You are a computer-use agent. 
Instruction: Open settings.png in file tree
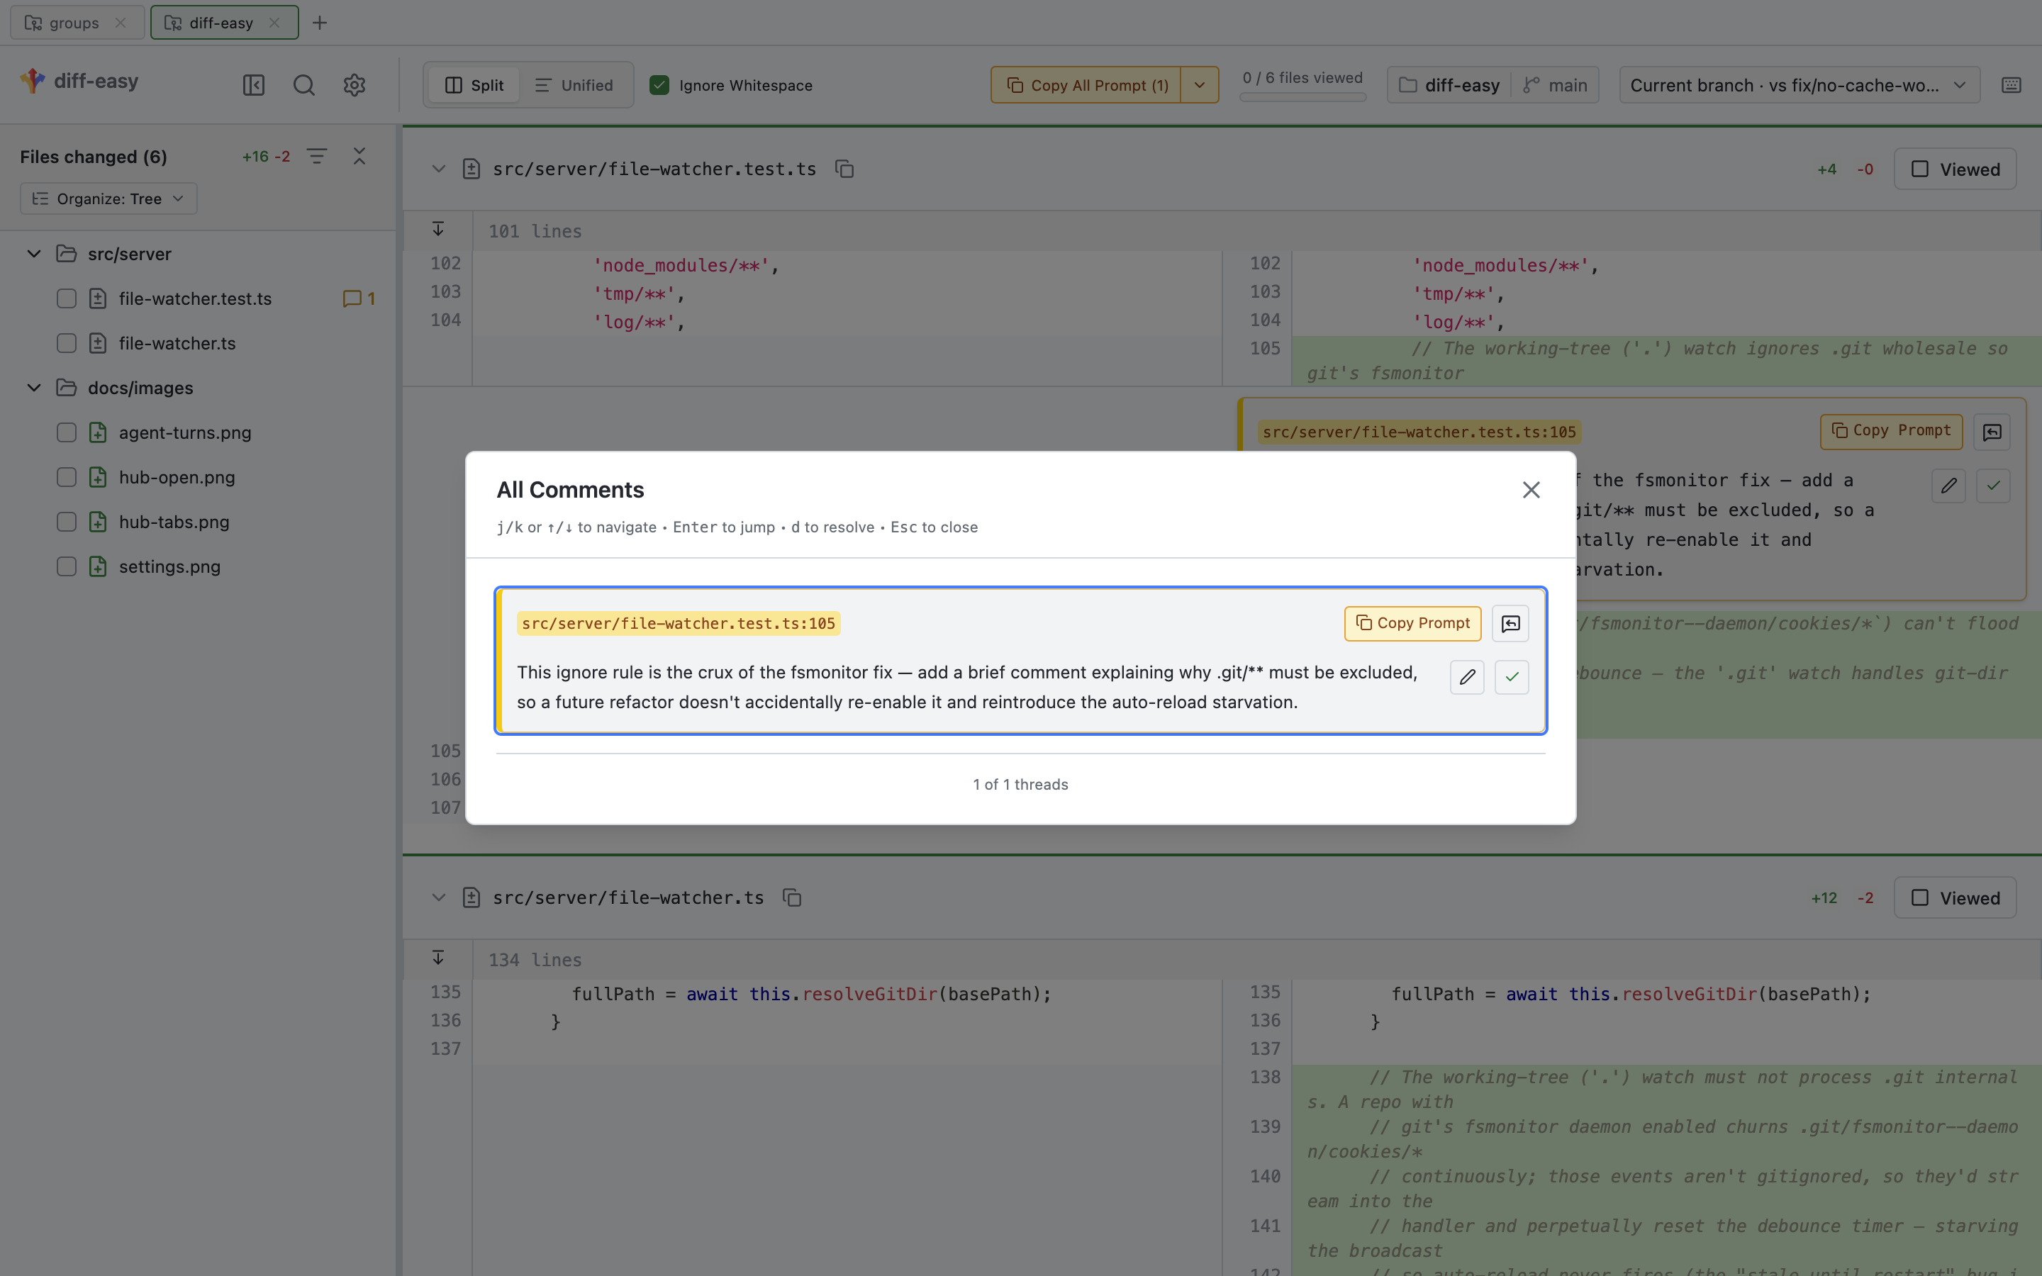coord(169,567)
